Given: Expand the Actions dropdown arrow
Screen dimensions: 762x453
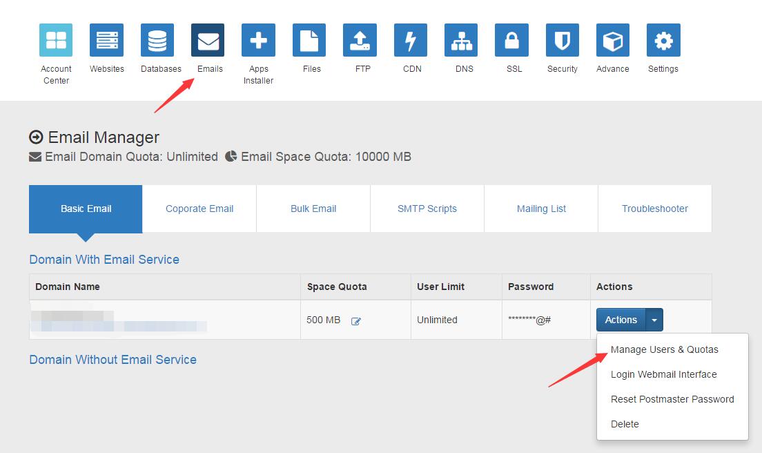Looking at the screenshot, I should point(654,320).
